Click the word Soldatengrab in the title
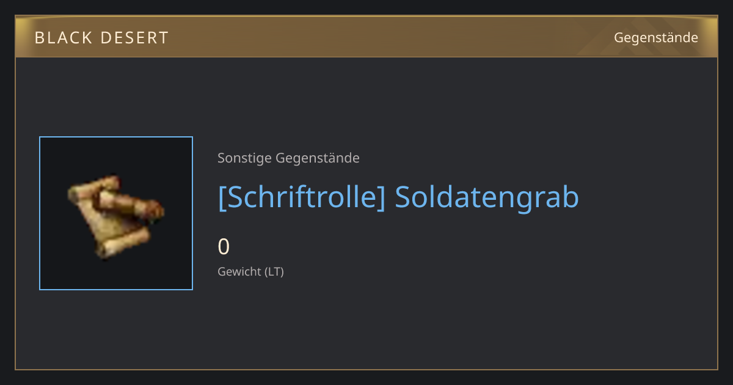Image resolution: width=733 pixels, height=385 pixels. point(487,197)
